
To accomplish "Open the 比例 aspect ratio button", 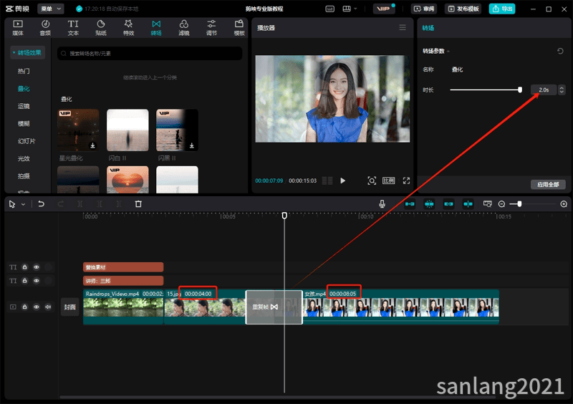I will click(388, 181).
